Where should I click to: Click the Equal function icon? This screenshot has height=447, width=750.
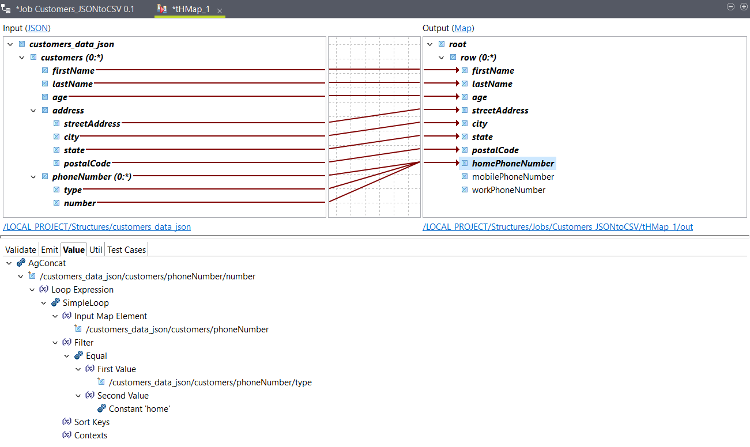(78, 356)
